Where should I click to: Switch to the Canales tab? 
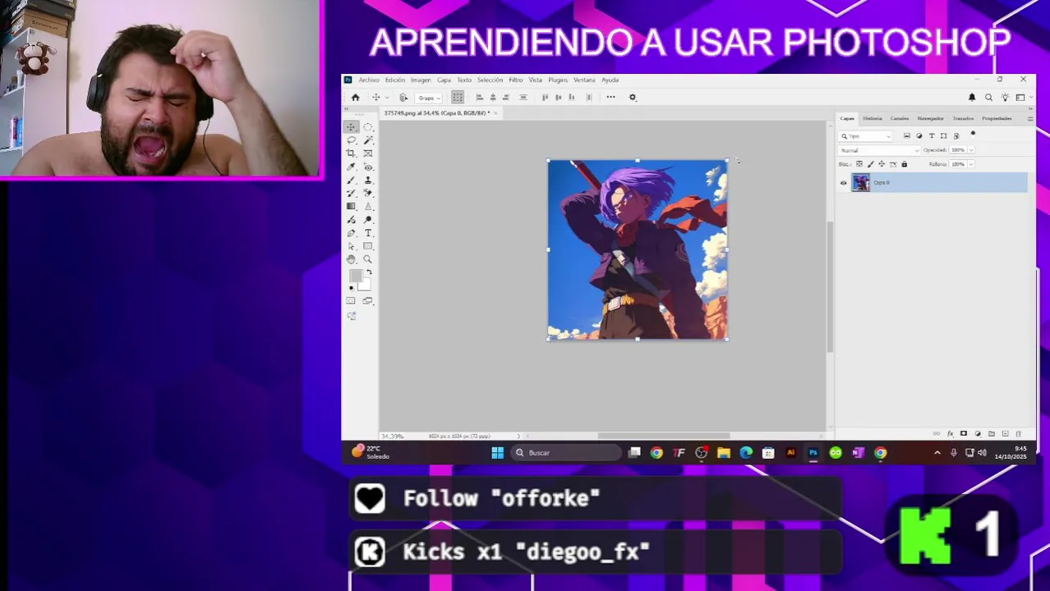(900, 118)
